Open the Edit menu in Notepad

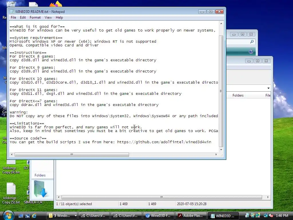tap(23, 17)
